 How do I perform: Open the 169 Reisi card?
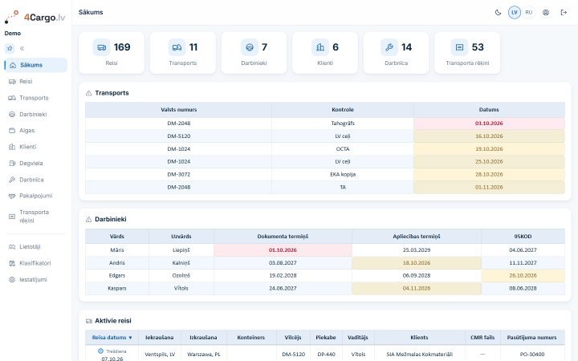point(112,53)
